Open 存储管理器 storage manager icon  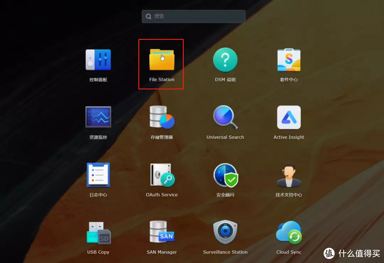coord(162,117)
